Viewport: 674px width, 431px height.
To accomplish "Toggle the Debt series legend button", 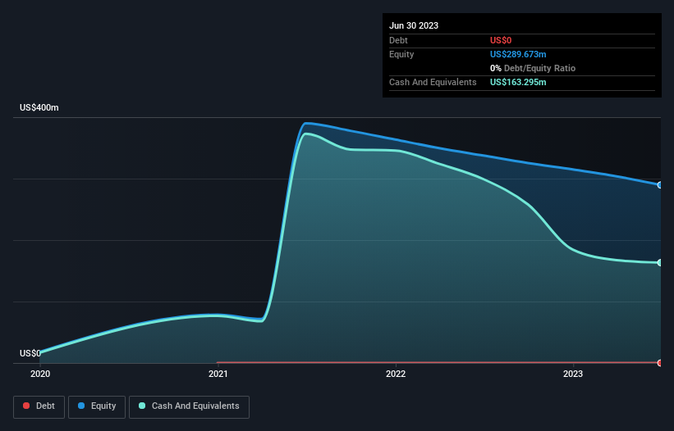I will [39, 406].
